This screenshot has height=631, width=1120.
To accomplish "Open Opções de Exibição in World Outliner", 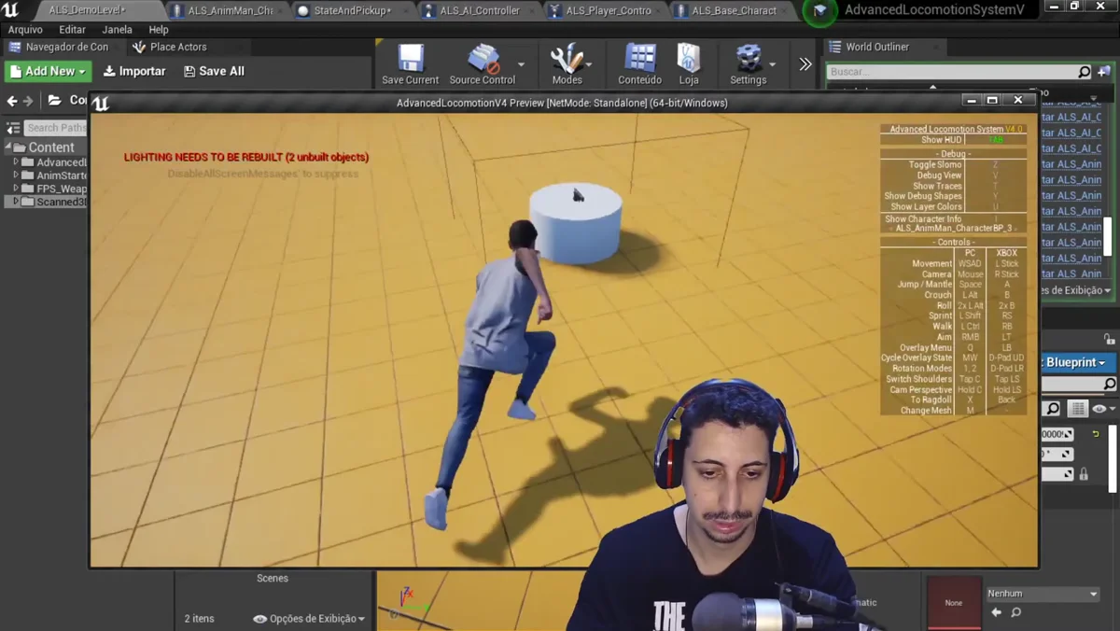I will click(1076, 290).
